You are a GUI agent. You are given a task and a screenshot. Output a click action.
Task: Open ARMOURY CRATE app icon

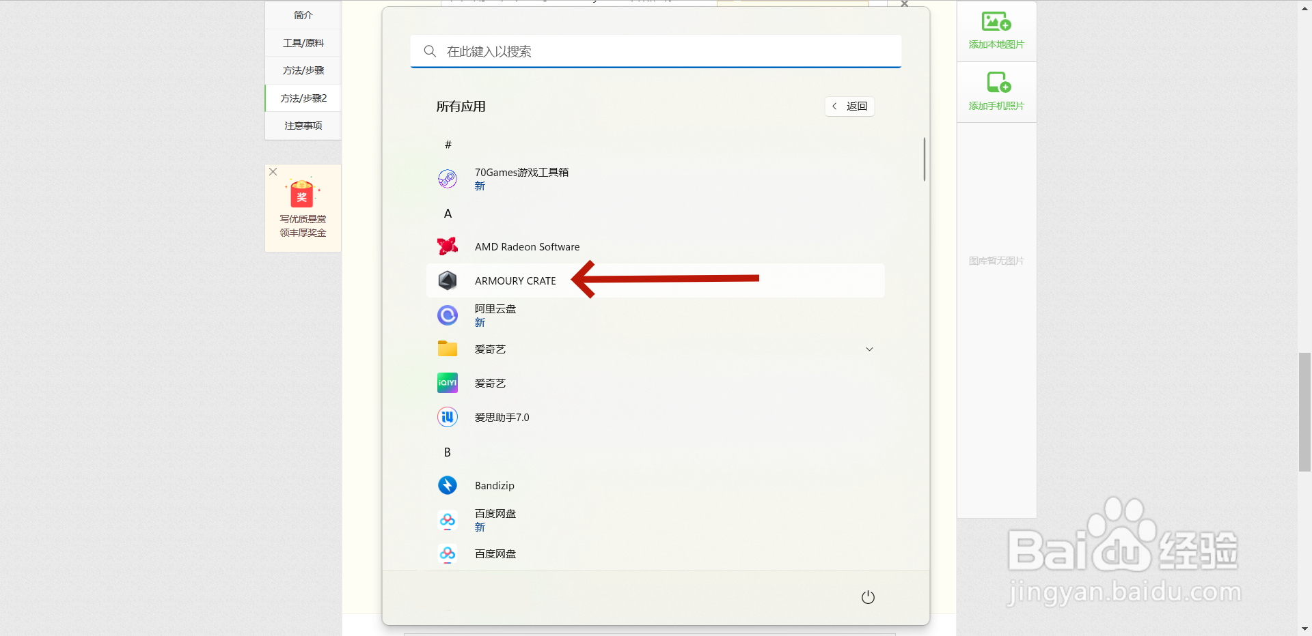(x=448, y=280)
